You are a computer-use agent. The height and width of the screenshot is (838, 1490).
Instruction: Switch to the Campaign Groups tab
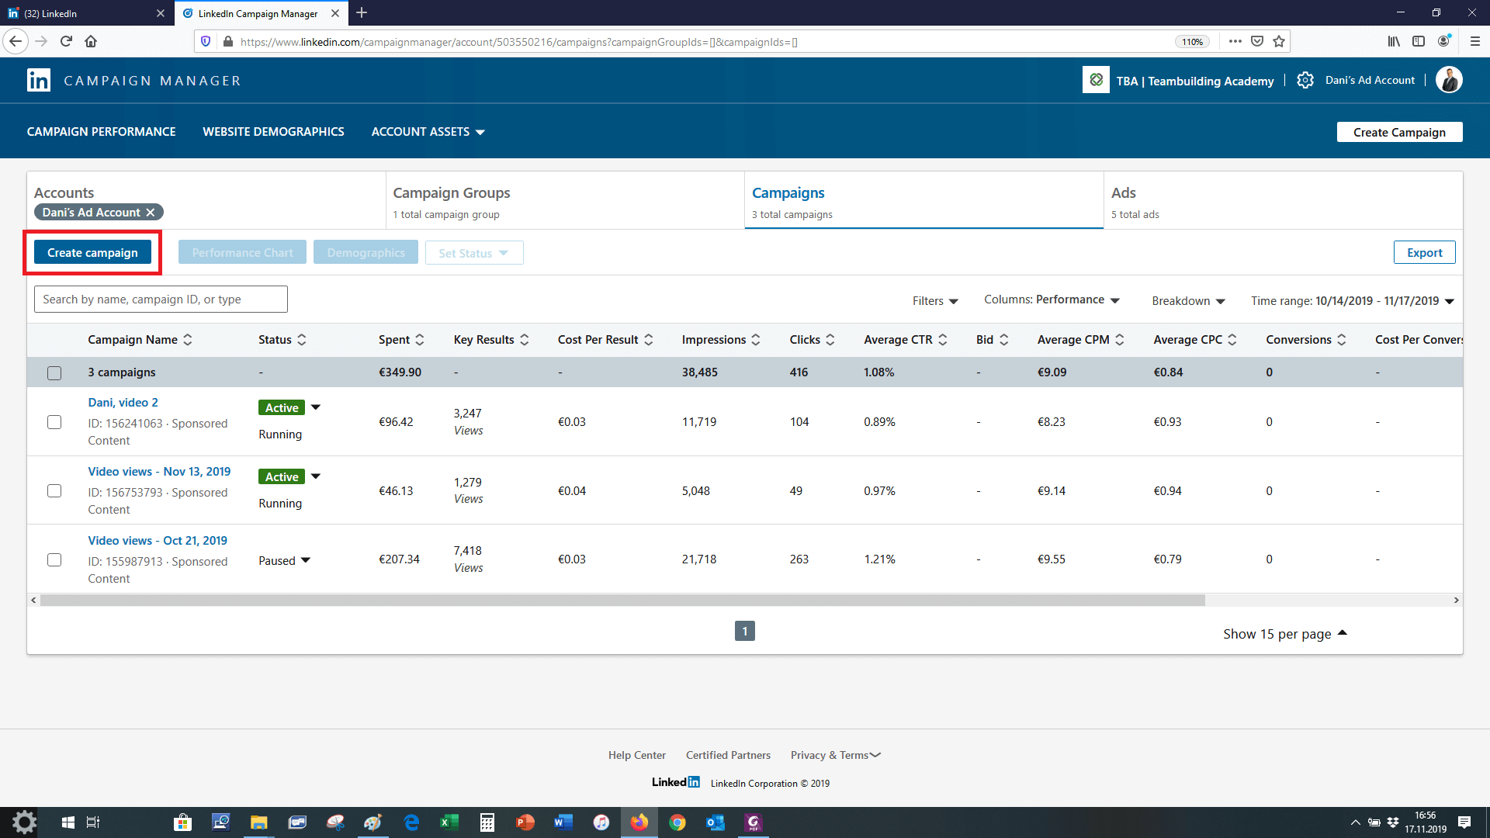(x=452, y=193)
